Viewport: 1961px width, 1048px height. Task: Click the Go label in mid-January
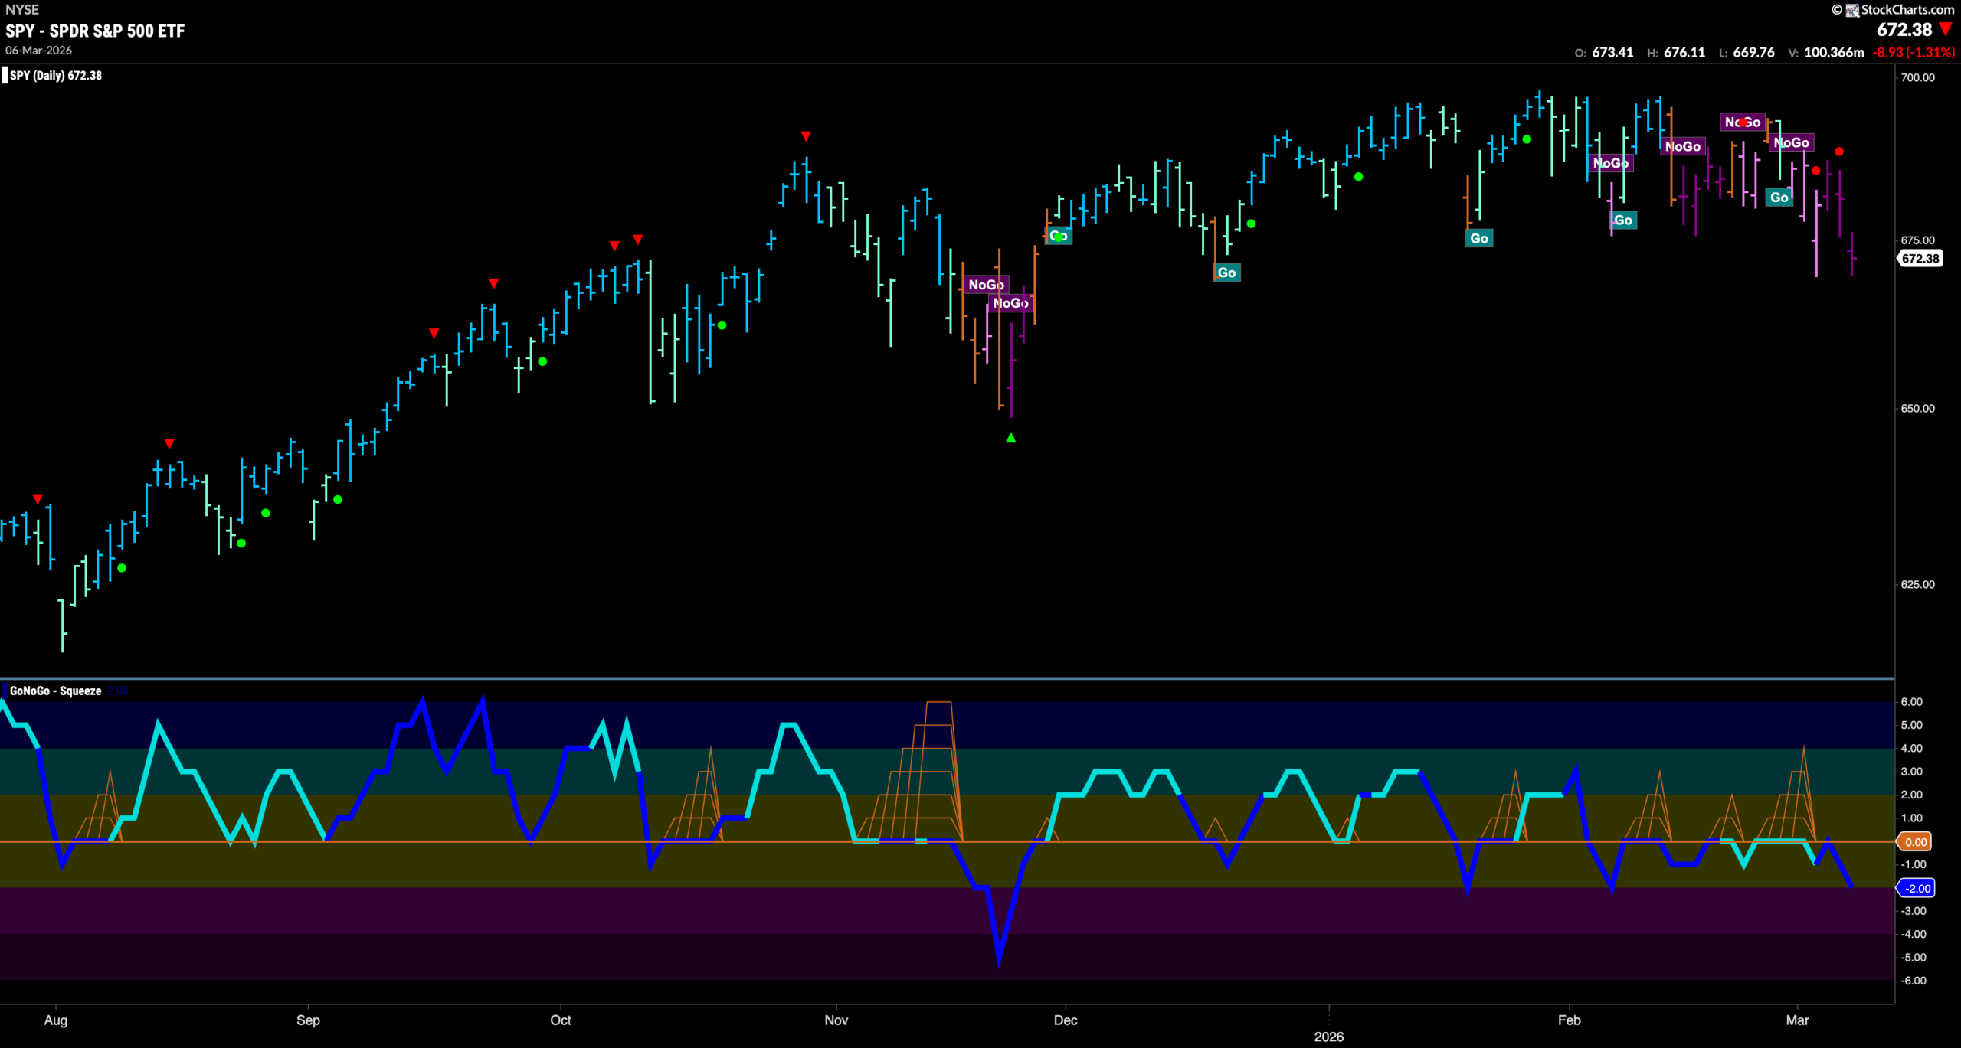coord(1479,238)
